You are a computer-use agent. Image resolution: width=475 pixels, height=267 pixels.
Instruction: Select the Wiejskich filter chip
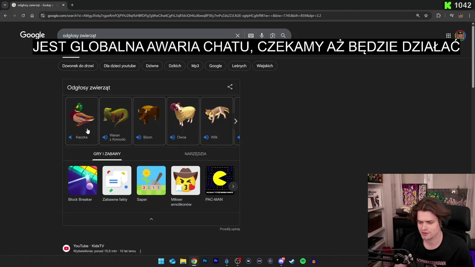[x=265, y=66]
